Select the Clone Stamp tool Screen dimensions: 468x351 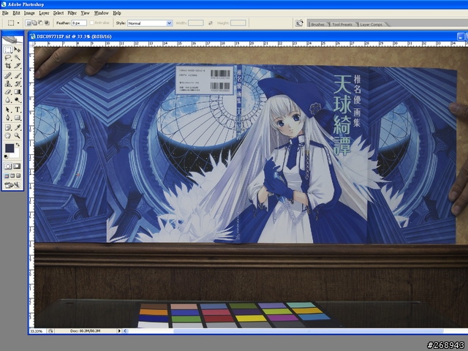click(x=8, y=83)
